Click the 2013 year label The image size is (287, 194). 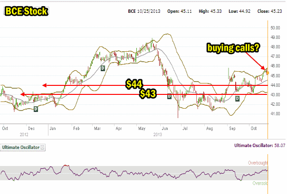coord(158,135)
